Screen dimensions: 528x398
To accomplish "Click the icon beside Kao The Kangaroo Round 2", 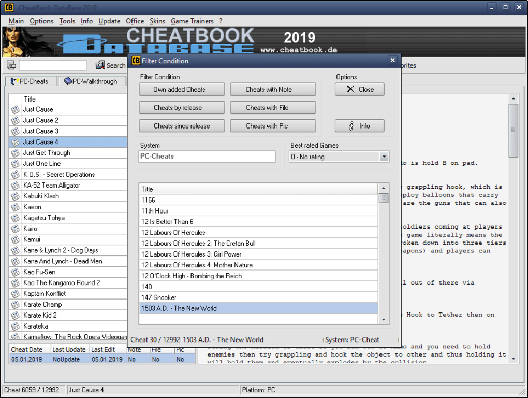I will (15, 283).
